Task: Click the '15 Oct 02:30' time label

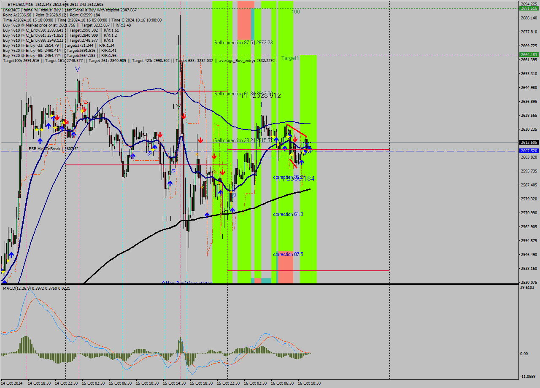Action: [93, 383]
